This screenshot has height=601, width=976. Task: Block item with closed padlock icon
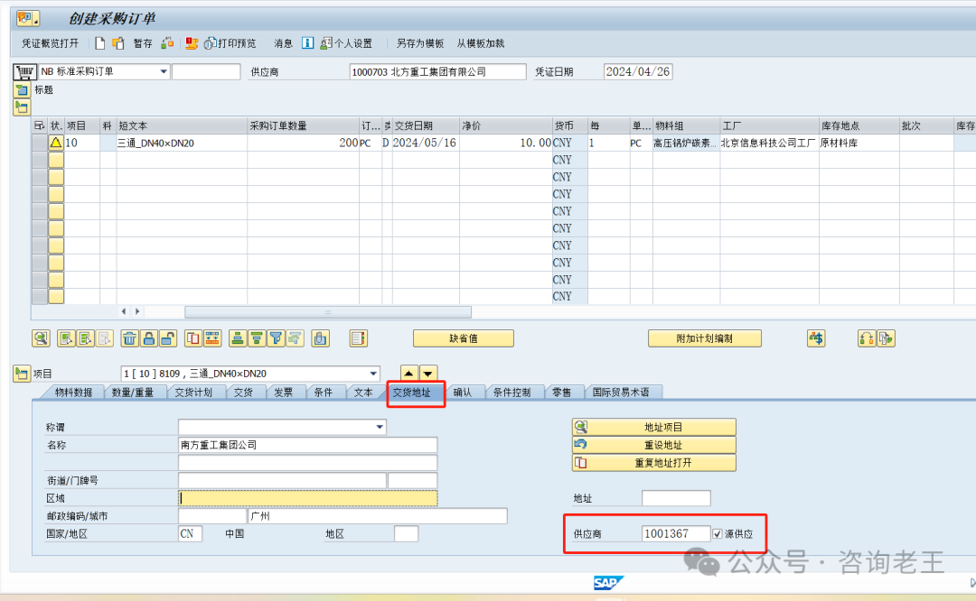tap(149, 338)
